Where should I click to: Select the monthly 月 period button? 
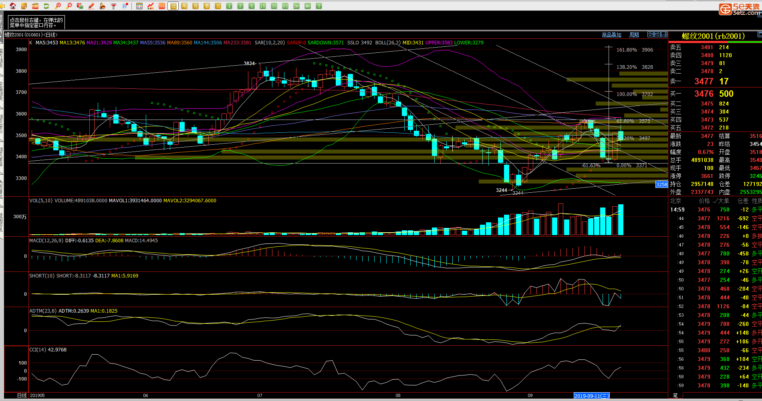[196, 6]
